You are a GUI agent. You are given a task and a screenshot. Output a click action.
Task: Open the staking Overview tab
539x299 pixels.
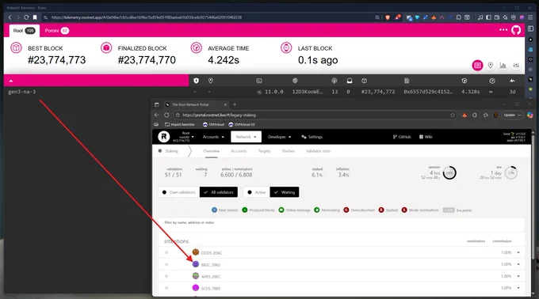[211, 151]
